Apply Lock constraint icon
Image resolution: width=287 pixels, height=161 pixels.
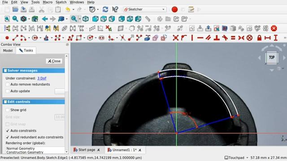pos(259,38)
